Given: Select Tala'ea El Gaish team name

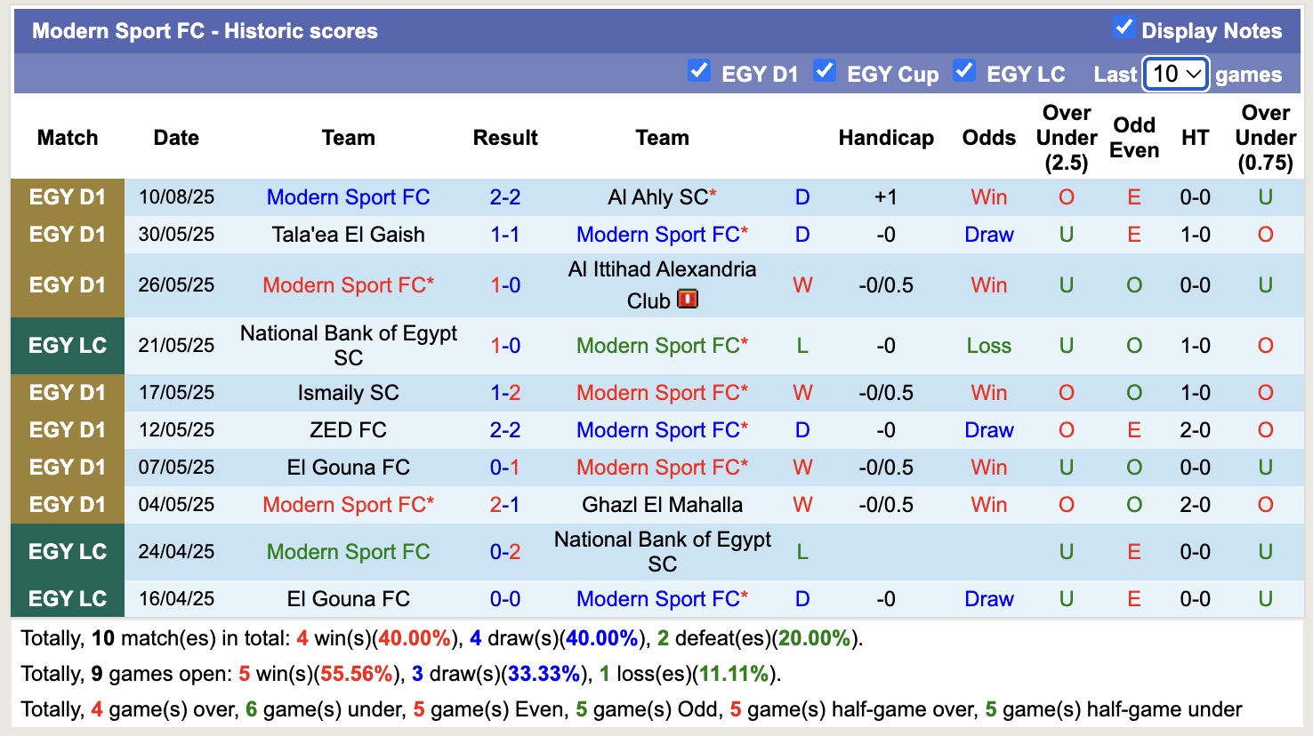Looking at the screenshot, I should click(348, 235).
